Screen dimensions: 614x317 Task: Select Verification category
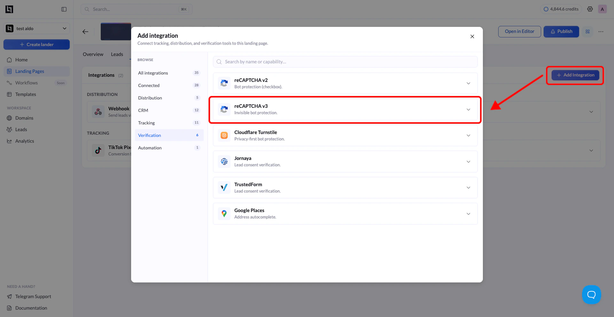point(169,135)
